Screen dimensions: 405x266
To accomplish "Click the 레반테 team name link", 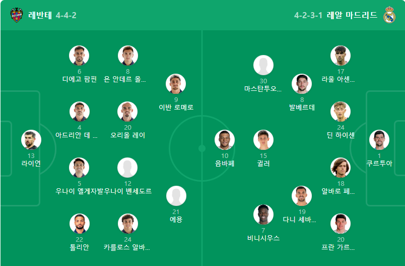I will (x=40, y=15).
